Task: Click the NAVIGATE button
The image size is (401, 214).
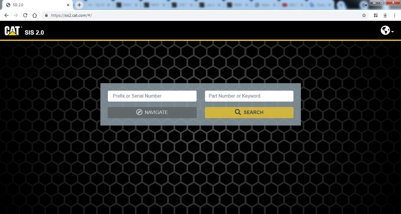Action: [x=152, y=112]
